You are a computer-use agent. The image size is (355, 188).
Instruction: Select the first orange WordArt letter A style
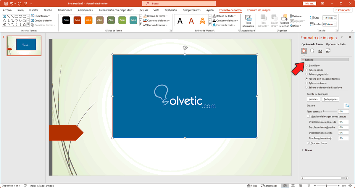pos(202,21)
